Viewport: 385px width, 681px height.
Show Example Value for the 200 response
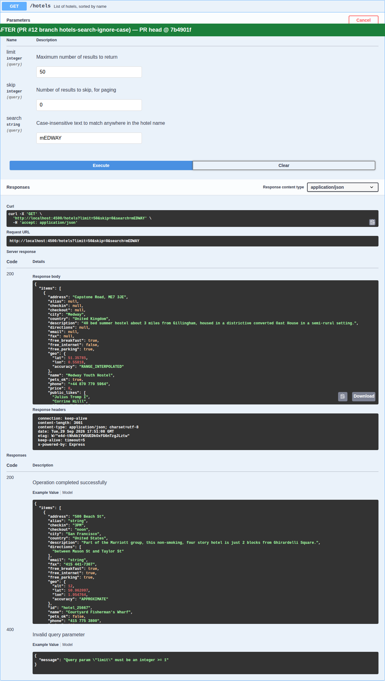pos(46,493)
